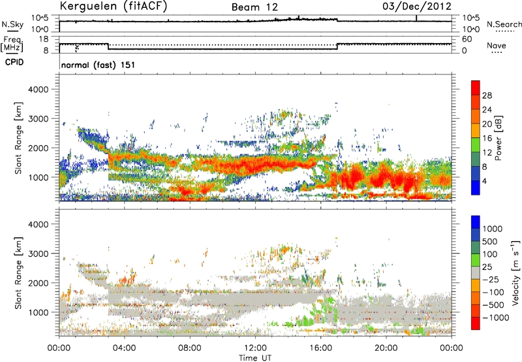Click the "-1000" label on Velocity colorbar
522x362 pixels.
tap(495, 318)
